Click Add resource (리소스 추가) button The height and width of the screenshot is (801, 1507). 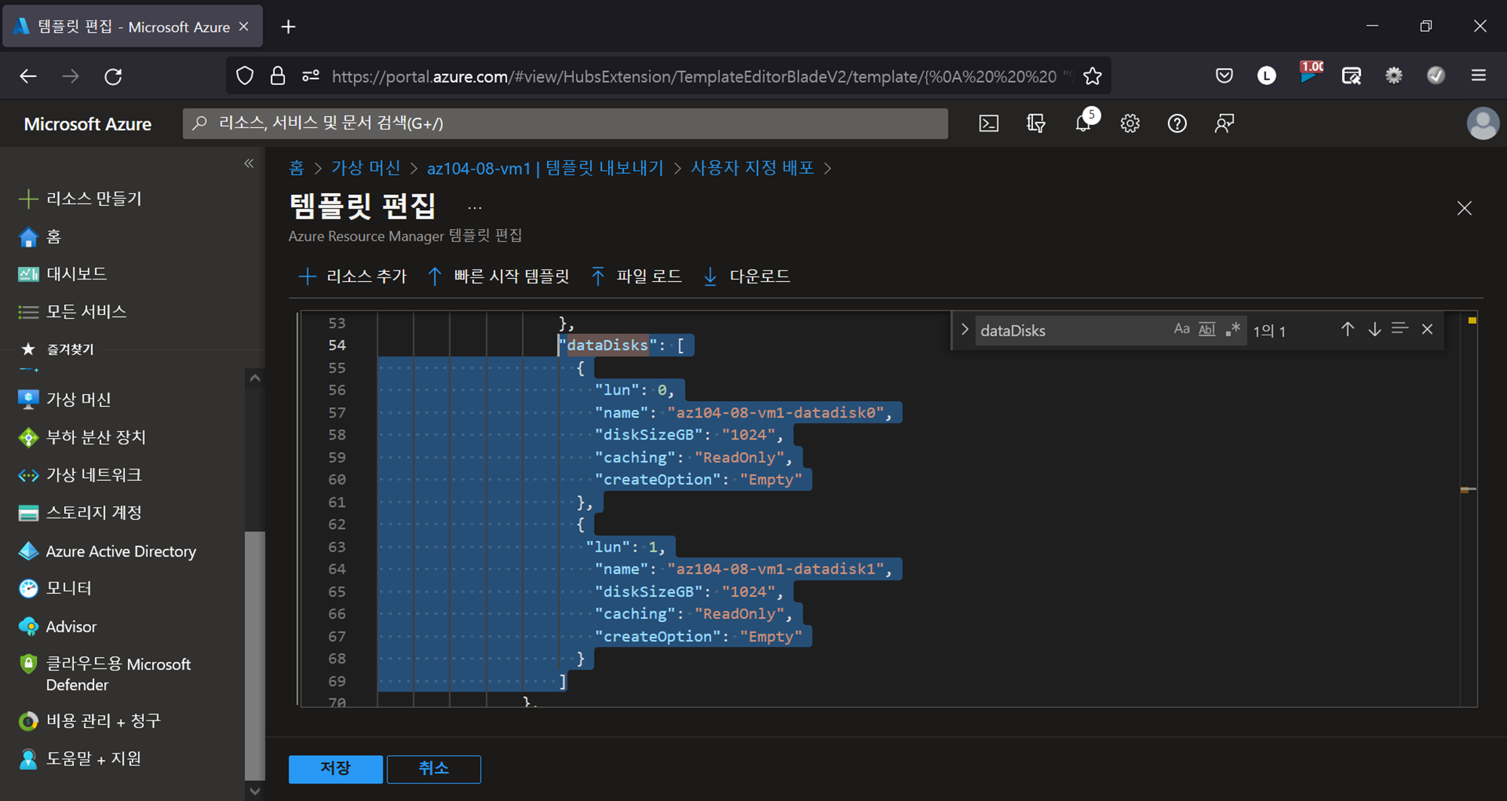pos(352,277)
